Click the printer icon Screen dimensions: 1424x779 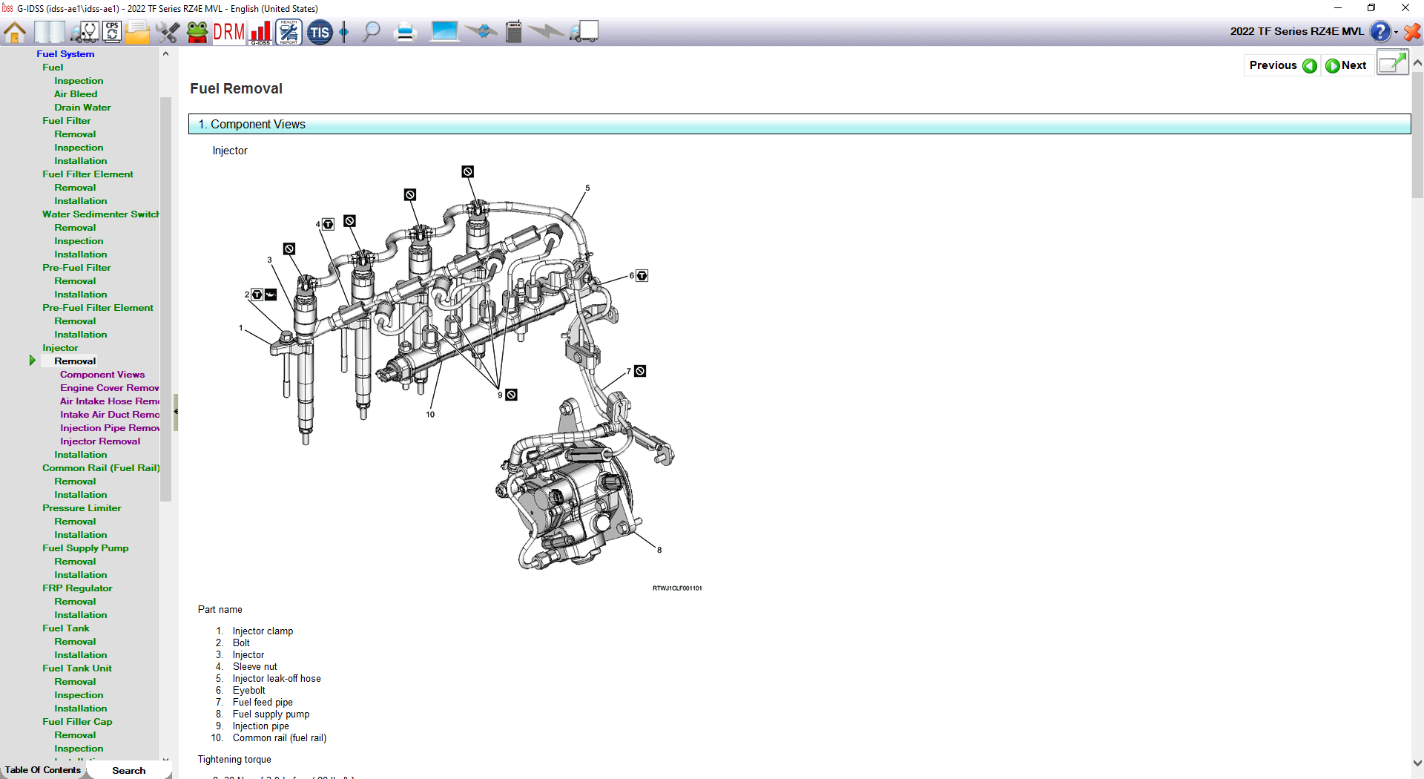coord(405,32)
